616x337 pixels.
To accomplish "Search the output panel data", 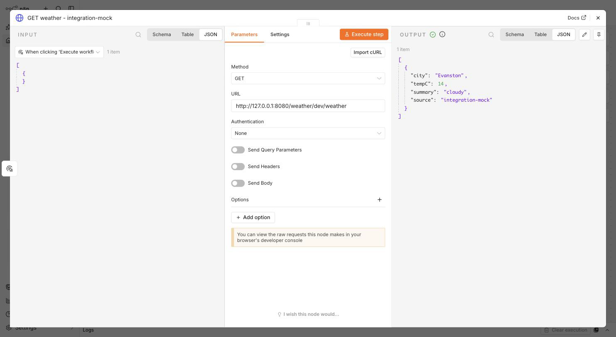I will click(x=491, y=34).
